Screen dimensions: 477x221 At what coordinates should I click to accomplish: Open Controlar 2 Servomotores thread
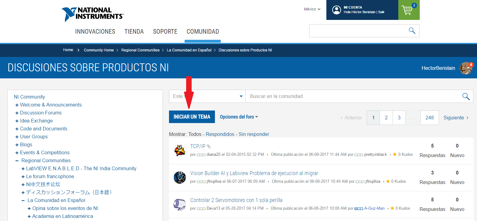[x=236, y=200]
